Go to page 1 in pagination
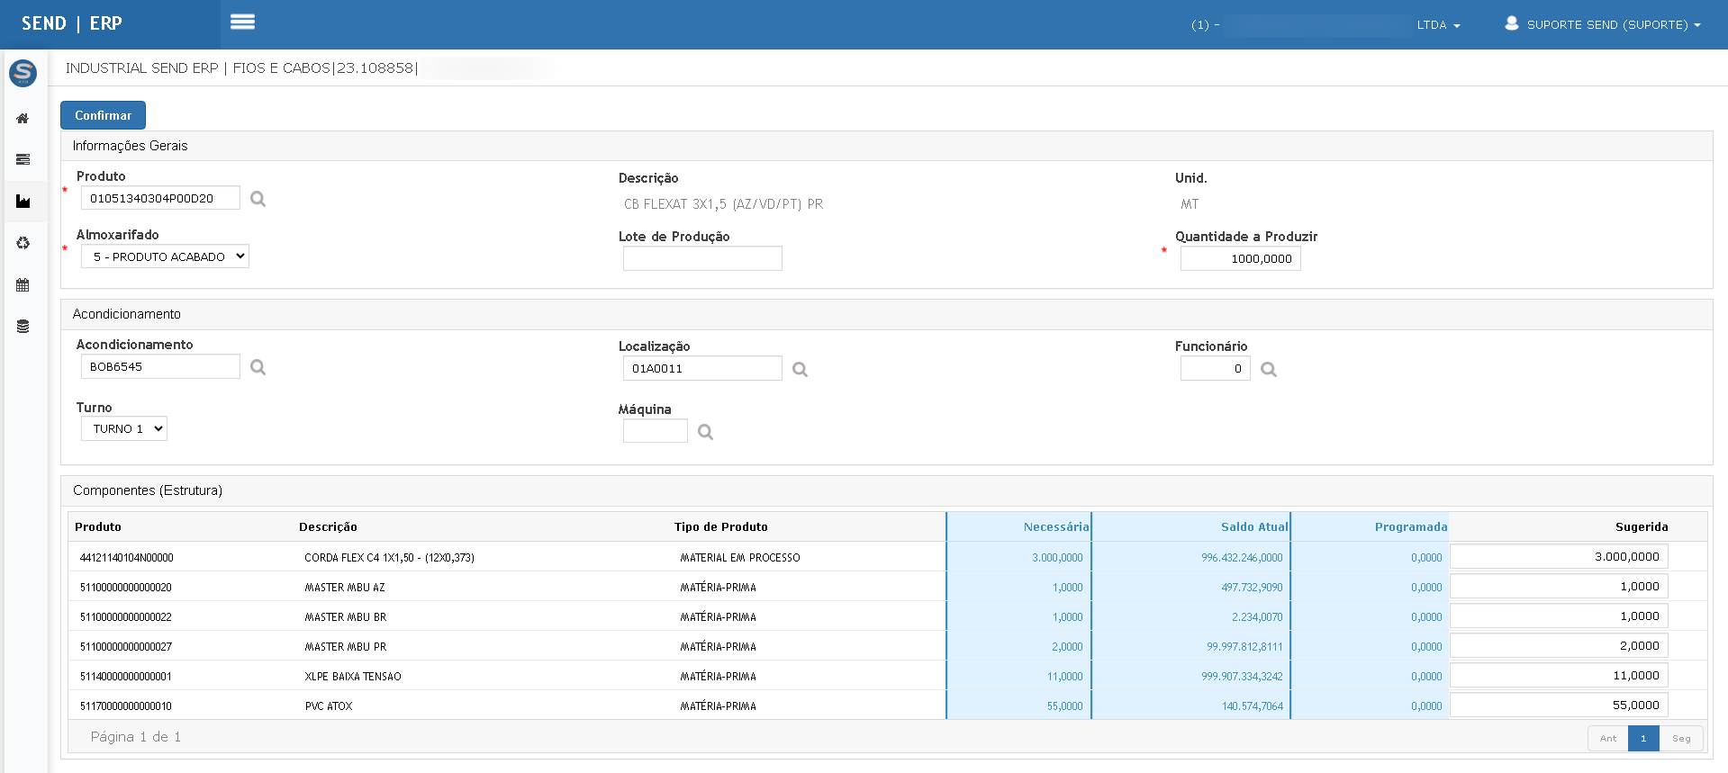1728x773 pixels. tap(1643, 738)
